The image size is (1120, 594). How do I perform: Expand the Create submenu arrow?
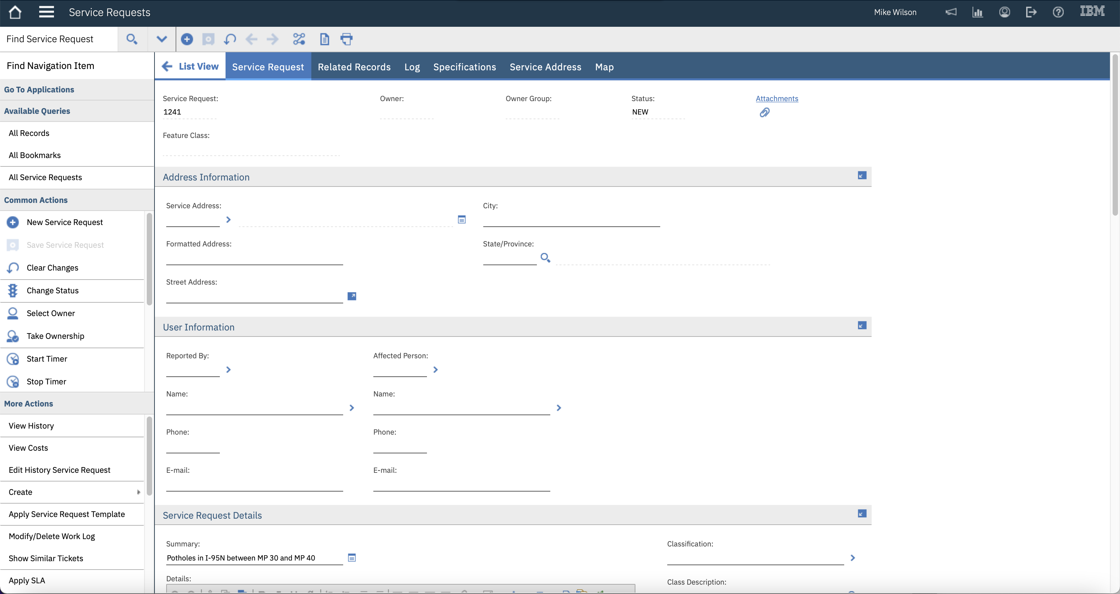pos(138,492)
